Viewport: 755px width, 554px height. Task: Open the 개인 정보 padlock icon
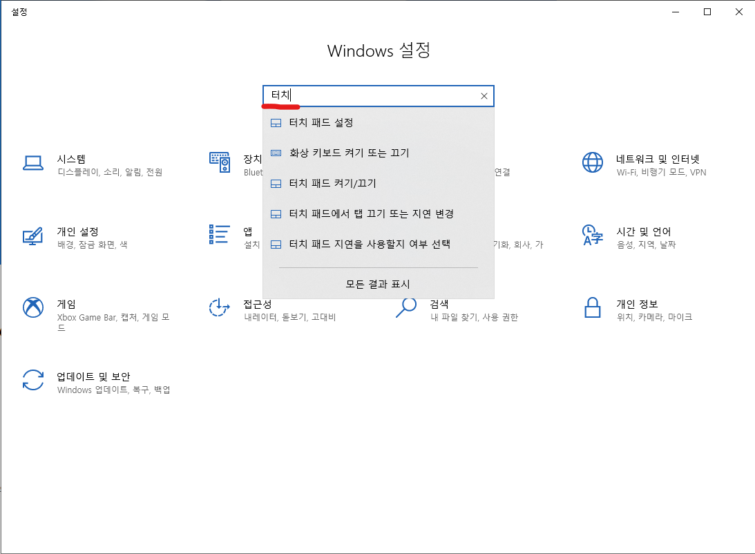[592, 307]
